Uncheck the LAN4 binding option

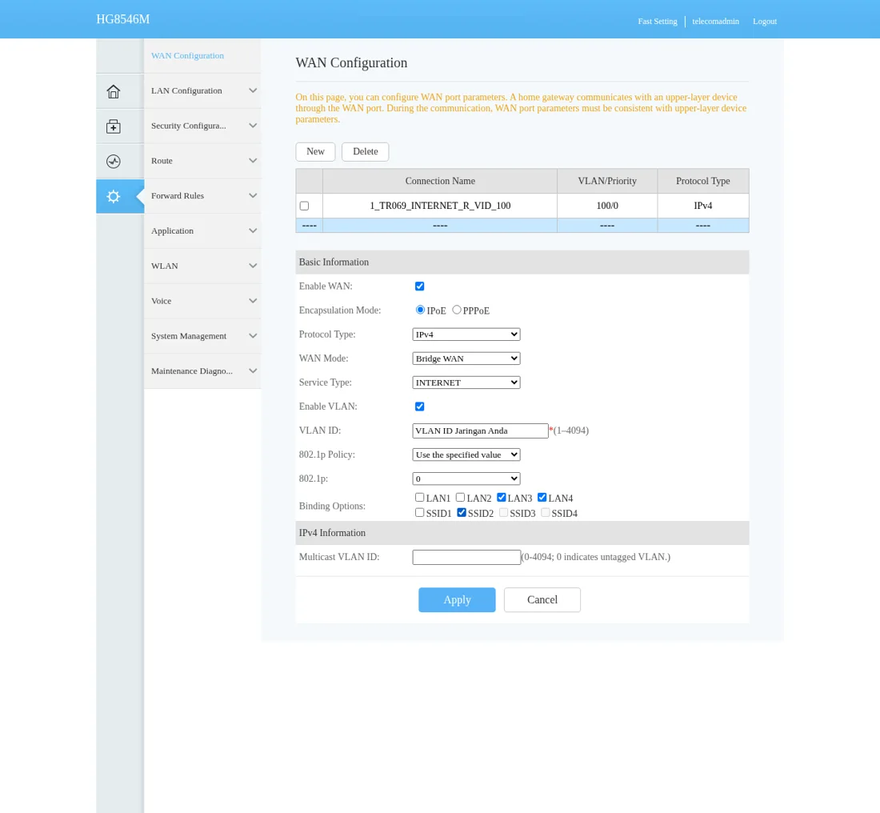click(542, 498)
